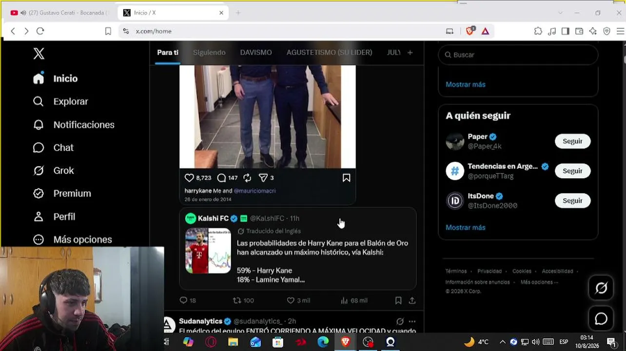The height and width of the screenshot is (351, 626).
Task: Click the Traducido del Inglés translation label
Action: (274, 231)
